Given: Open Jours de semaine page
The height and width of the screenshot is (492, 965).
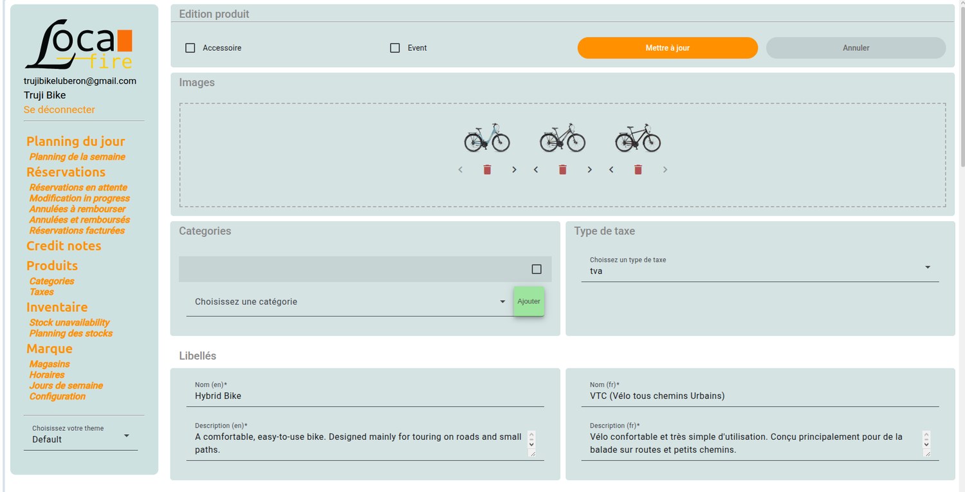Looking at the screenshot, I should [x=66, y=386].
